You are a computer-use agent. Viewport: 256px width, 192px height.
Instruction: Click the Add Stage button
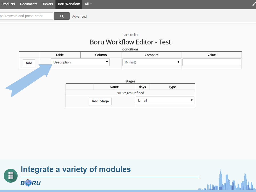point(100,101)
